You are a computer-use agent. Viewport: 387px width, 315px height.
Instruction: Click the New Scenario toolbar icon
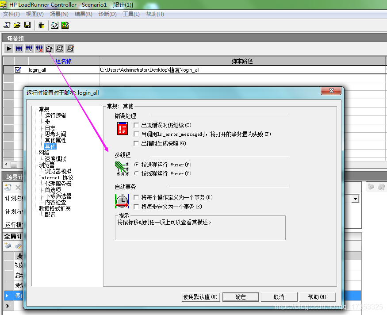tap(7, 25)
